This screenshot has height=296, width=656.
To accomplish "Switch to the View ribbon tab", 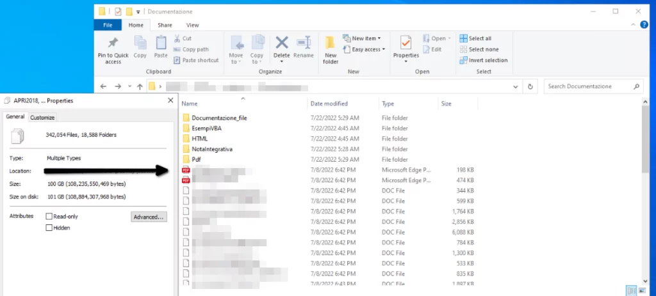I will (192, 25).
